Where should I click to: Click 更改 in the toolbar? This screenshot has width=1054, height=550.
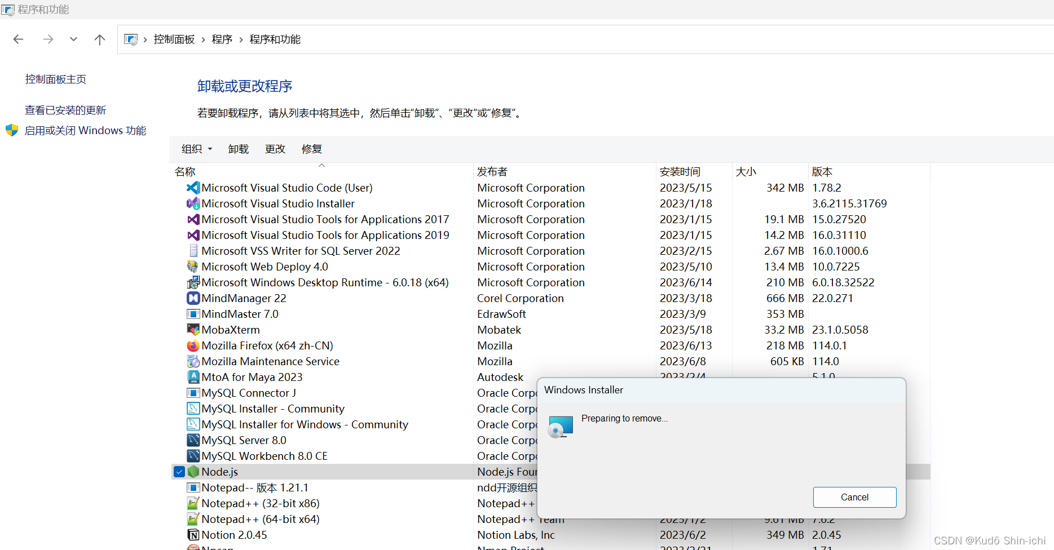[275, 149]
